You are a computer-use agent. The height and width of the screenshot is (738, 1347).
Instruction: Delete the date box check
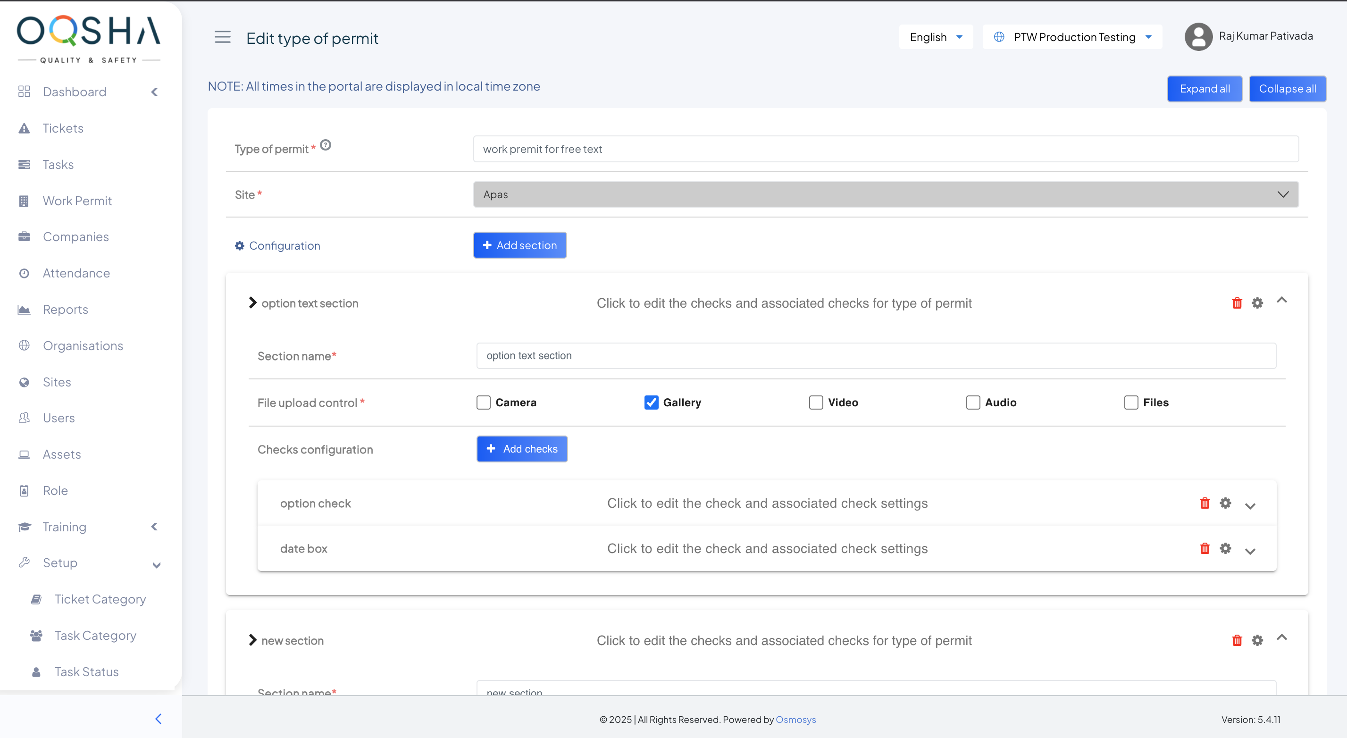click(1205, 548)
